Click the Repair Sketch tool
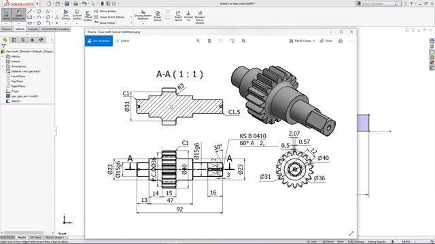 point(158,16)
